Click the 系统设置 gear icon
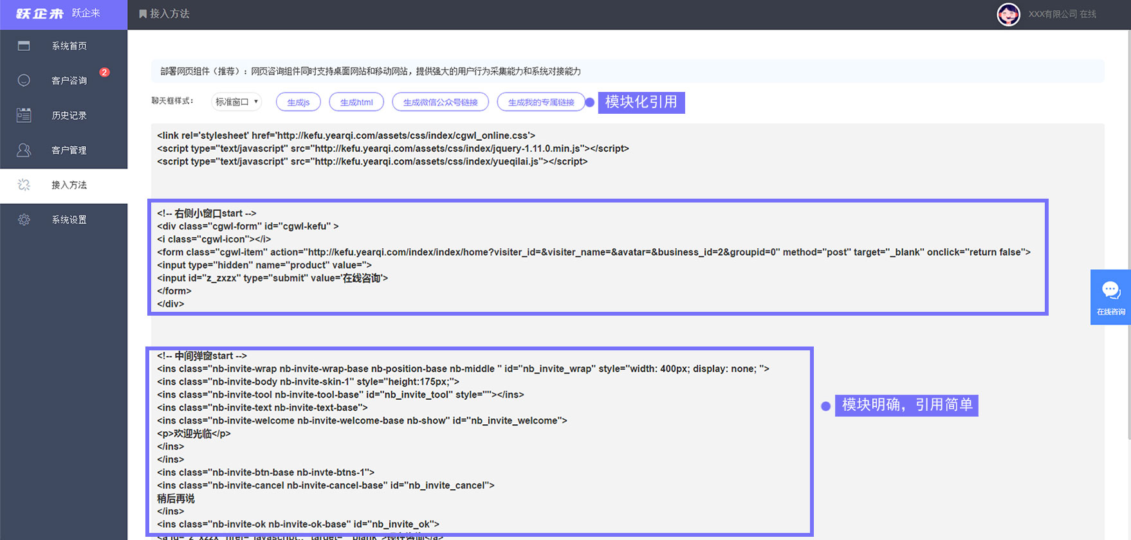 coord(24,220)
